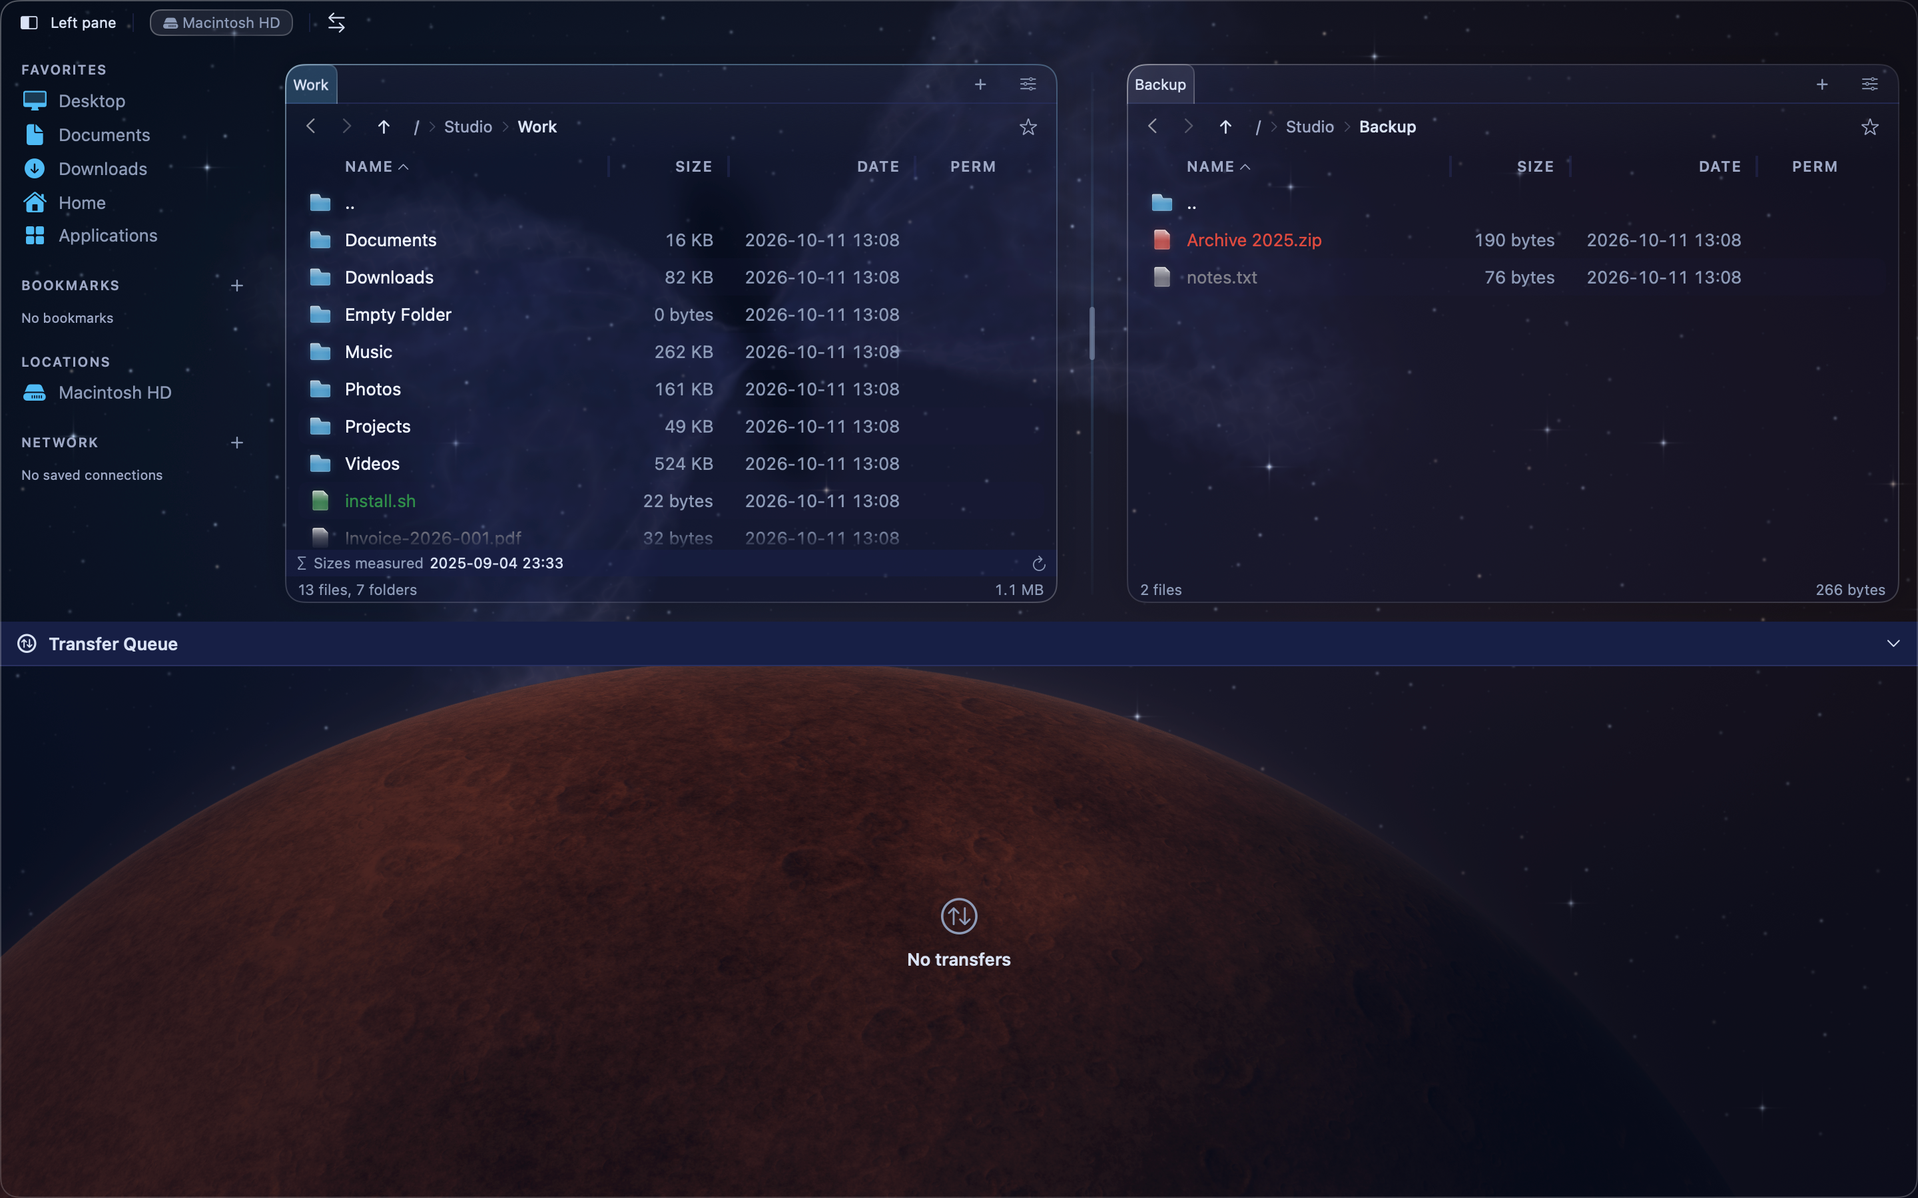This screenshot has height=1198, width=1918.
Task: Go back in Work pane
Action: point(311,126)
